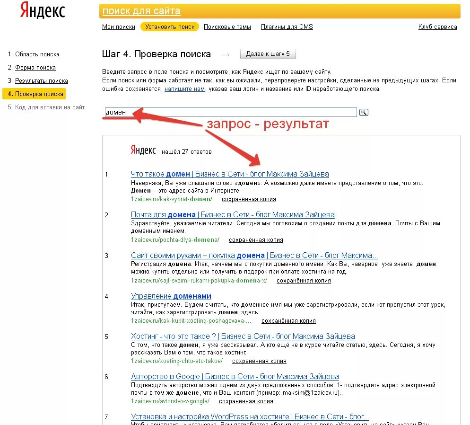Viewport: 470px width, 425px height.
Task: Click the Яндекс logo at top left
Action: pyautogui.click(x=43, y=10)
